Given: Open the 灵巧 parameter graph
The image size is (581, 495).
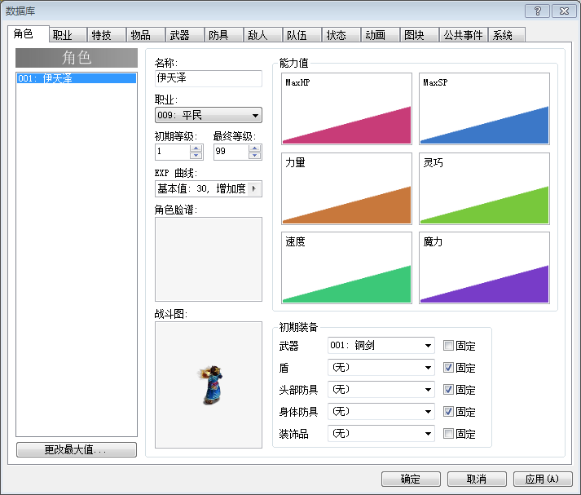Looking at the screenshot, I should 484,188.
